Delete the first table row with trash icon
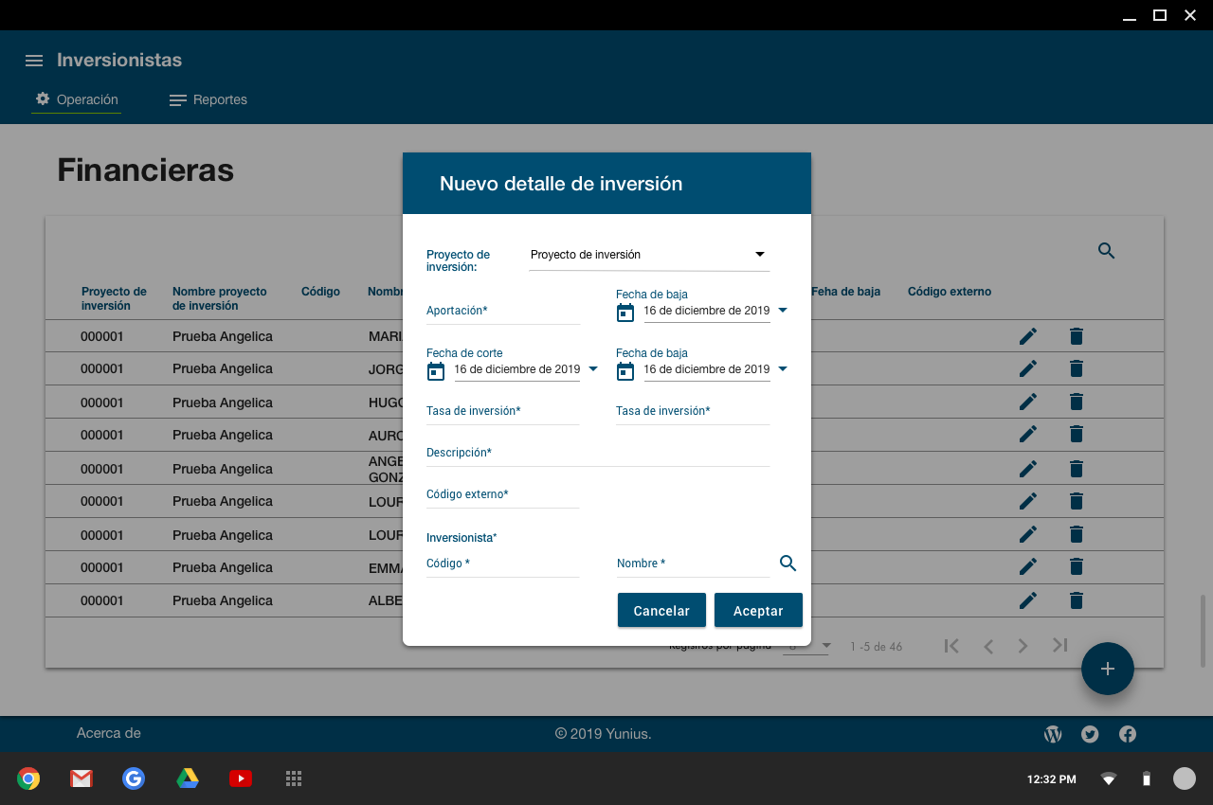Screen dimensions: 1213x805 point(1076,336)
